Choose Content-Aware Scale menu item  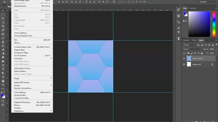click(32, 47)
